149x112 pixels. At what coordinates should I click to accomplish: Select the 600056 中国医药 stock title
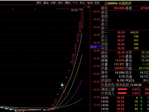click(x=119, y=3)
